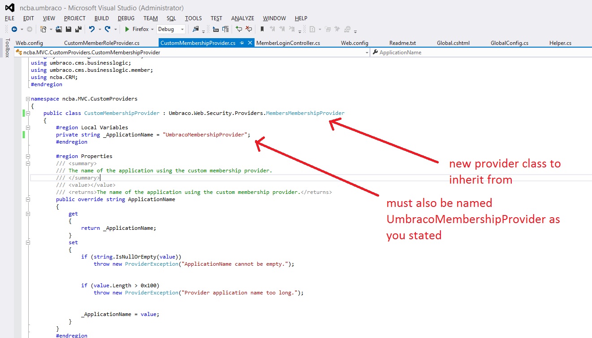The image size is (592, 338).
Task: Open the PROJECT menu
Action: pyautogui.click(x=75, y=18)
